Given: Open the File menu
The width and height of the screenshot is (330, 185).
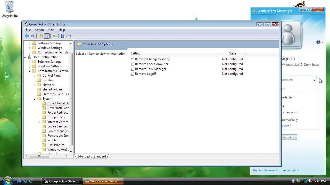Looking at the screenshot, I should click(28, 30).
